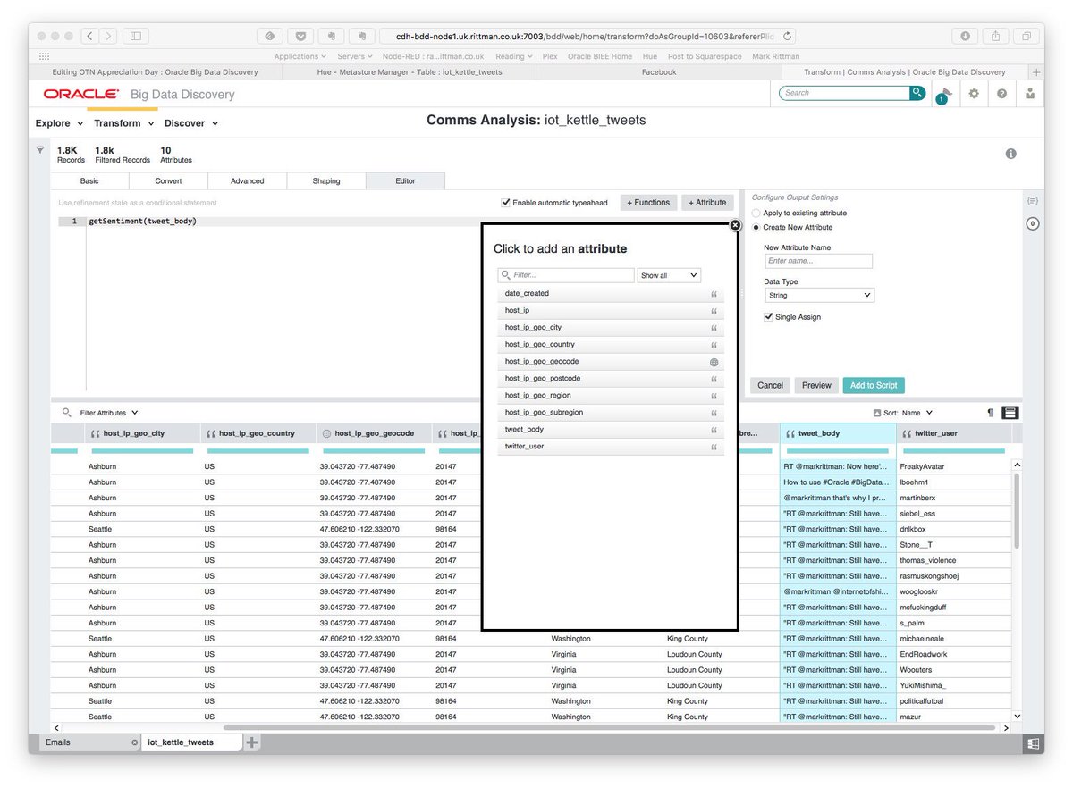
Task: Open the comments panel icon
Action: click(x=1033, y=201)
